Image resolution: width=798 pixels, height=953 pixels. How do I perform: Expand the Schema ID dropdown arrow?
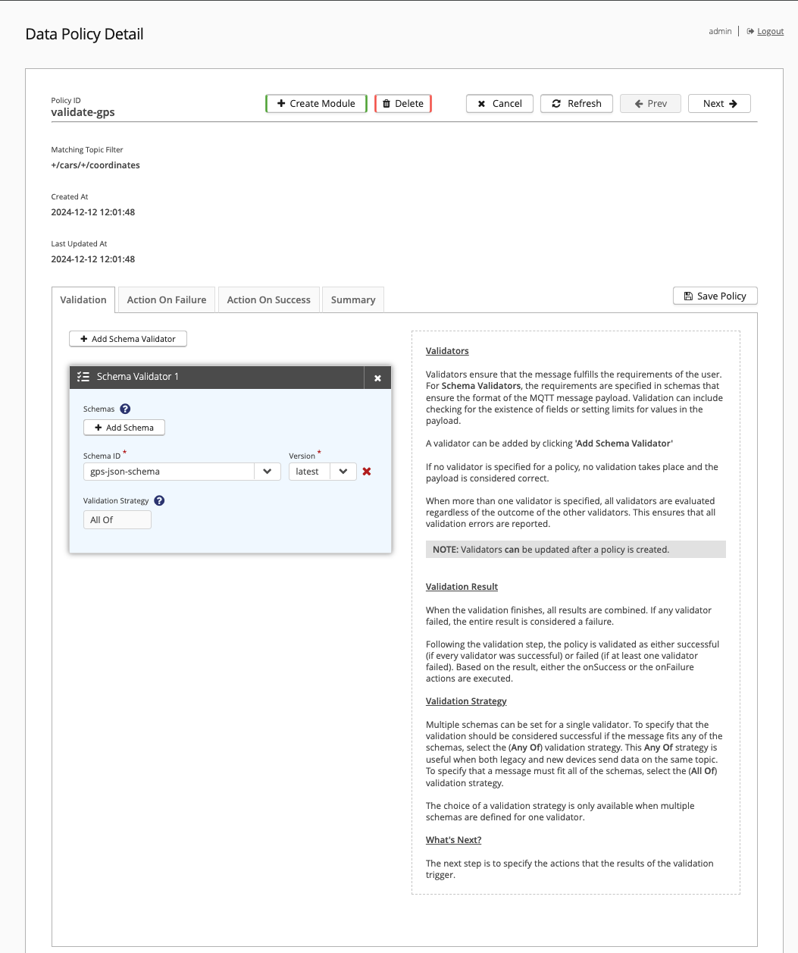[x=268, y=472]
